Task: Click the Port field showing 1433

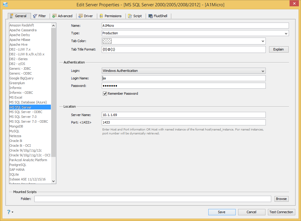Action: (184, 122)
